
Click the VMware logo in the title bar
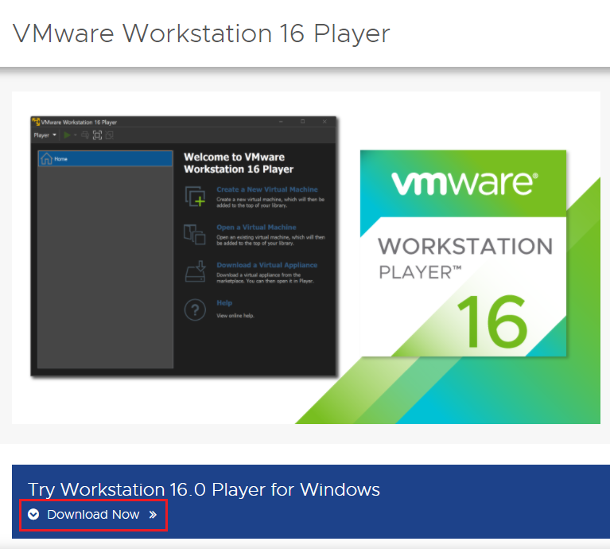tap(37, 123)
